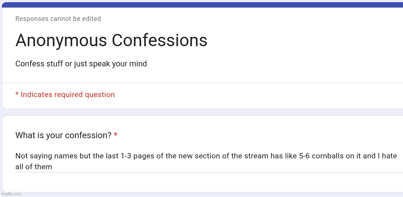Click the dotted underline beneath the answer
This screenshot has width=403, height=197.
click(x=206, y=172)
